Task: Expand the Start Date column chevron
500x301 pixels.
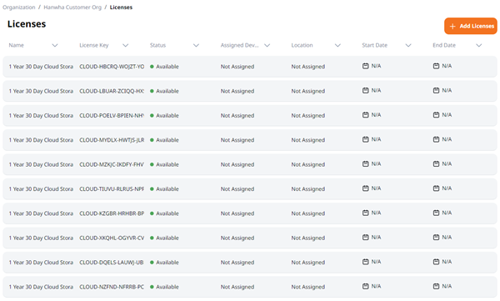Action: click(408, 45)
